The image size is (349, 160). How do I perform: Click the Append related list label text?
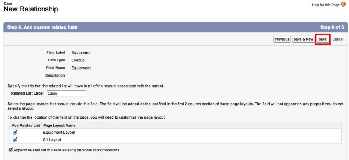pos(66,150)
